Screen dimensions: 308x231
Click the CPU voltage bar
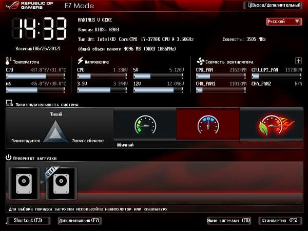[102, 76]
